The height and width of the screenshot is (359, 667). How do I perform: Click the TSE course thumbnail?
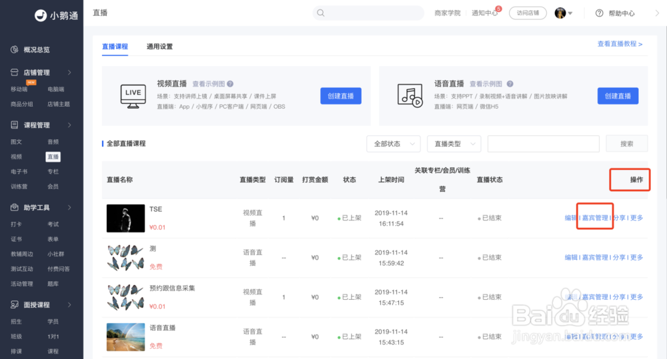point(125,218)
